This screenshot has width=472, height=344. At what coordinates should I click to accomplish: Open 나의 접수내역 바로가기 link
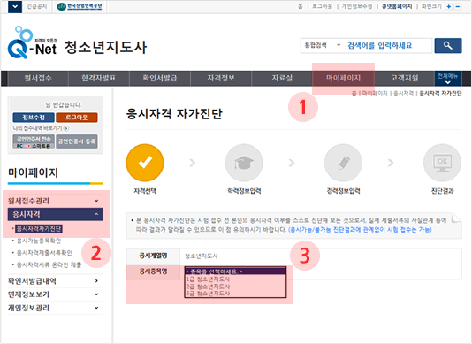click(x=37, y=128)
